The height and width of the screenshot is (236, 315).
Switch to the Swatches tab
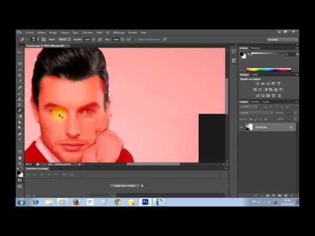pos(255,48)
